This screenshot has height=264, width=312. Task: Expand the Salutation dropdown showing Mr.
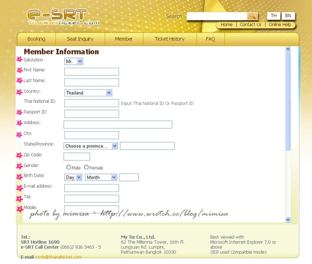coord(74,61)
